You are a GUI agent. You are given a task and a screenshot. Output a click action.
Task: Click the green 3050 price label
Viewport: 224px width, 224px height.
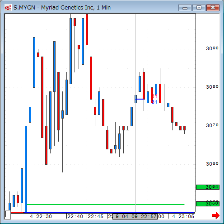tap(208, 204)
